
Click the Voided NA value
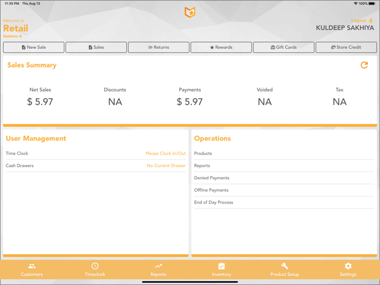265,102
